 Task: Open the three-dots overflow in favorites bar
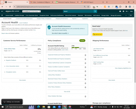pos(126,15)
